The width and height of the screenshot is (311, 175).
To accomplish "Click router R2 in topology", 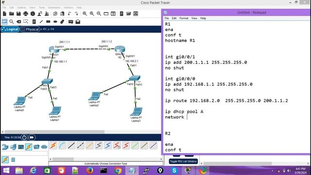I will (120, 49).
